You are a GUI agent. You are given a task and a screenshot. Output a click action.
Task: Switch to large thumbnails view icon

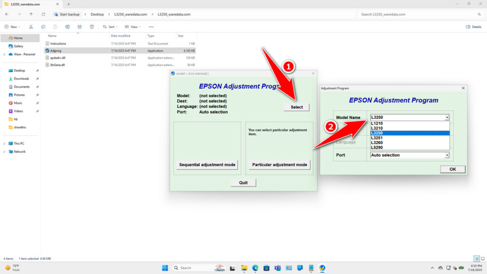point(483,258)
